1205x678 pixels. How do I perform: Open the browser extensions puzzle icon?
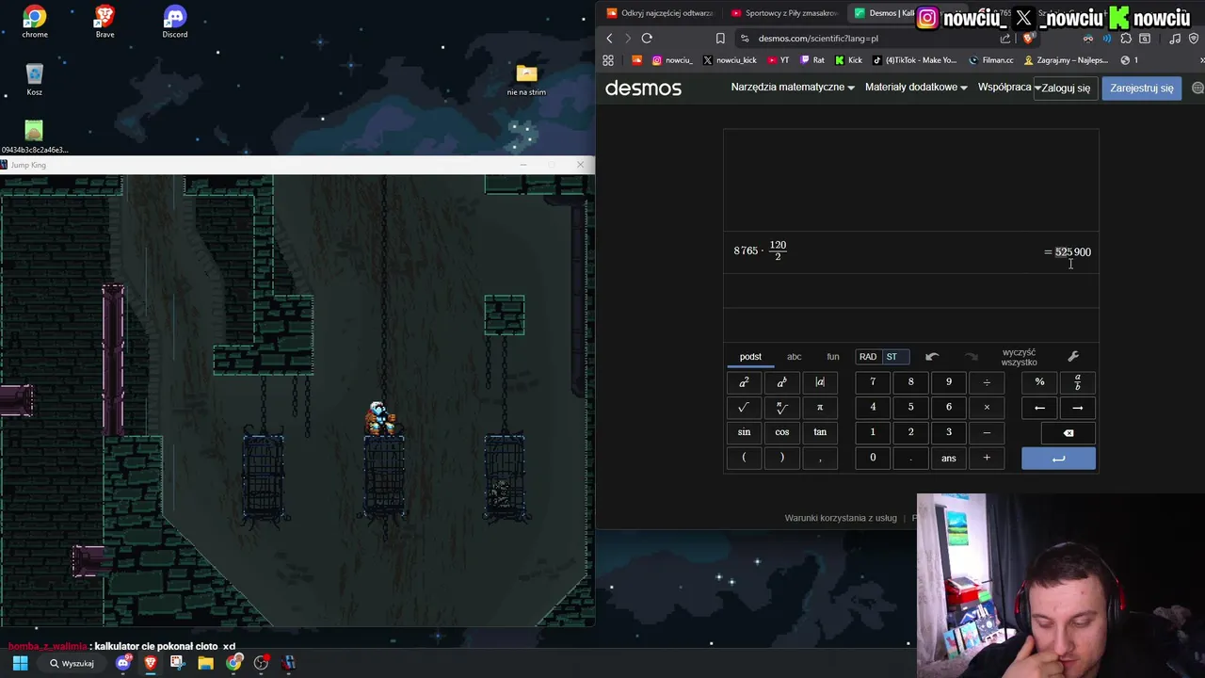tap(1126, 39)
